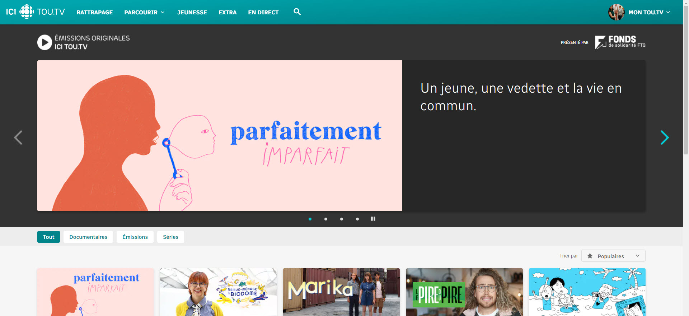
Task: Select the Tout filter tab
Action: (48, 237)
